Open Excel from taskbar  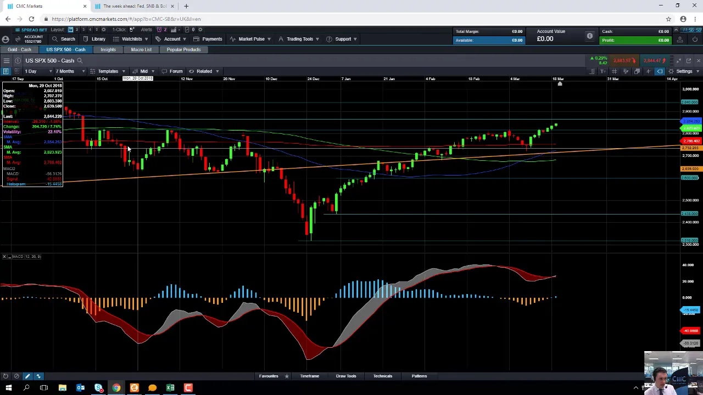point(170,388)
